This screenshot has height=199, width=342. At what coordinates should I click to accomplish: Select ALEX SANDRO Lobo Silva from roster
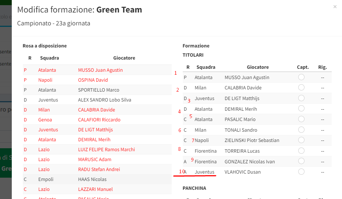click(x=104, y=100)
